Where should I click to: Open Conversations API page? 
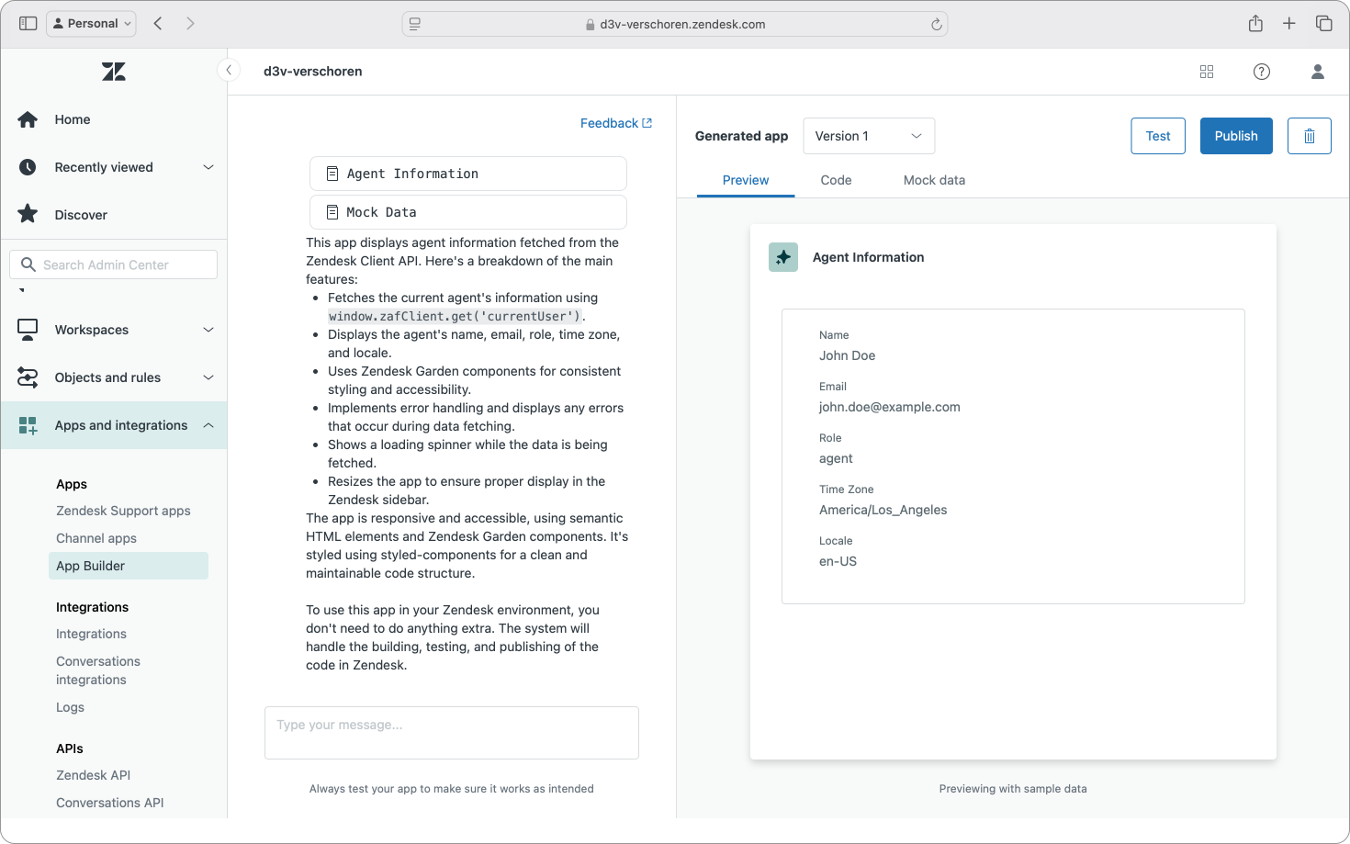pos(110,803)
